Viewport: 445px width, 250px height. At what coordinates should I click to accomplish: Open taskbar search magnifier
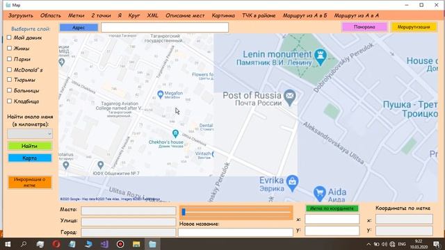pyautogui.click(x=24, y=244)
